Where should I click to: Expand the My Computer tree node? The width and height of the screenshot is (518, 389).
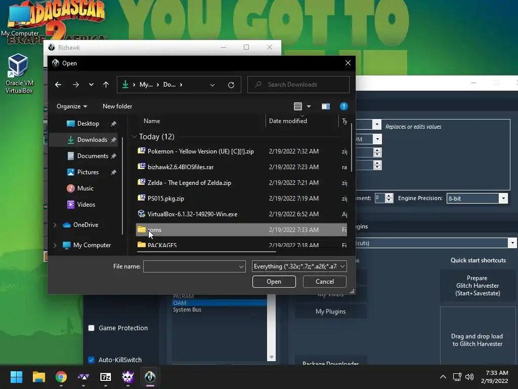[55, 245]
